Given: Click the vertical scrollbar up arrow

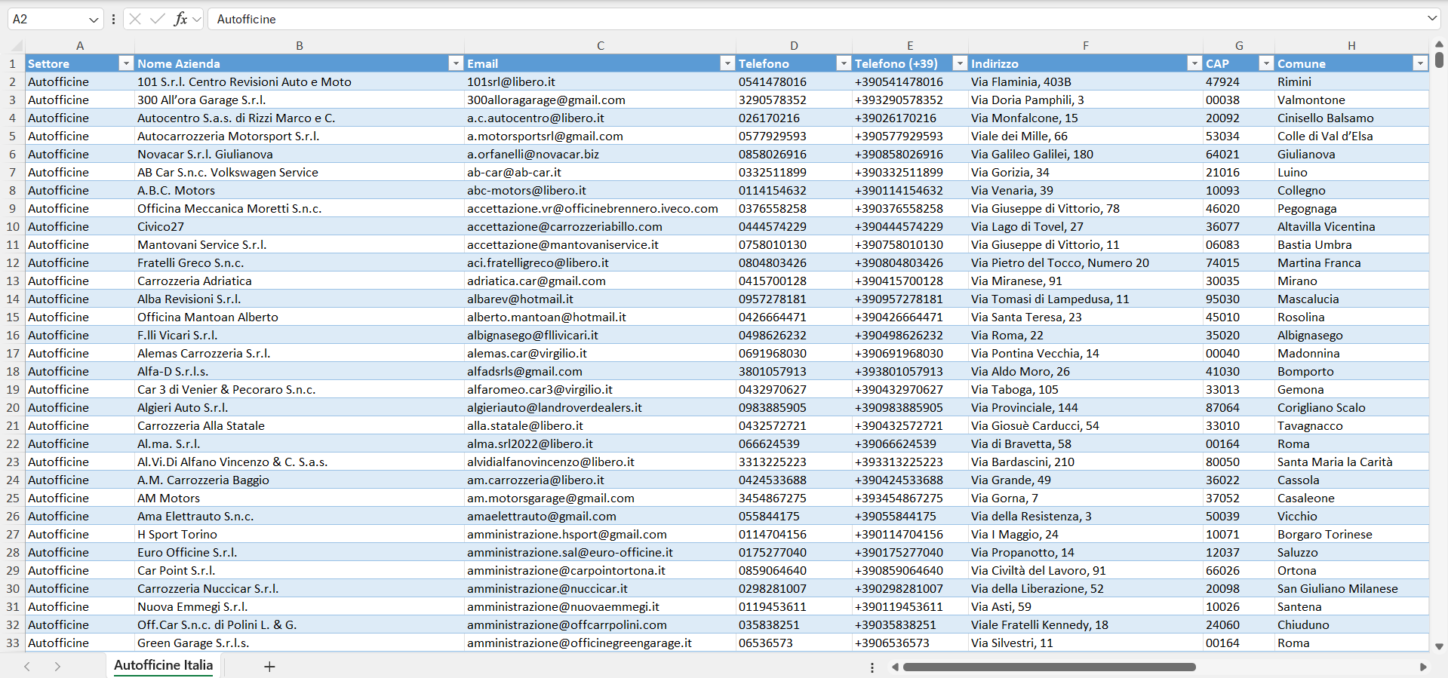Looking at the screenshot, I should (1439, 44).
